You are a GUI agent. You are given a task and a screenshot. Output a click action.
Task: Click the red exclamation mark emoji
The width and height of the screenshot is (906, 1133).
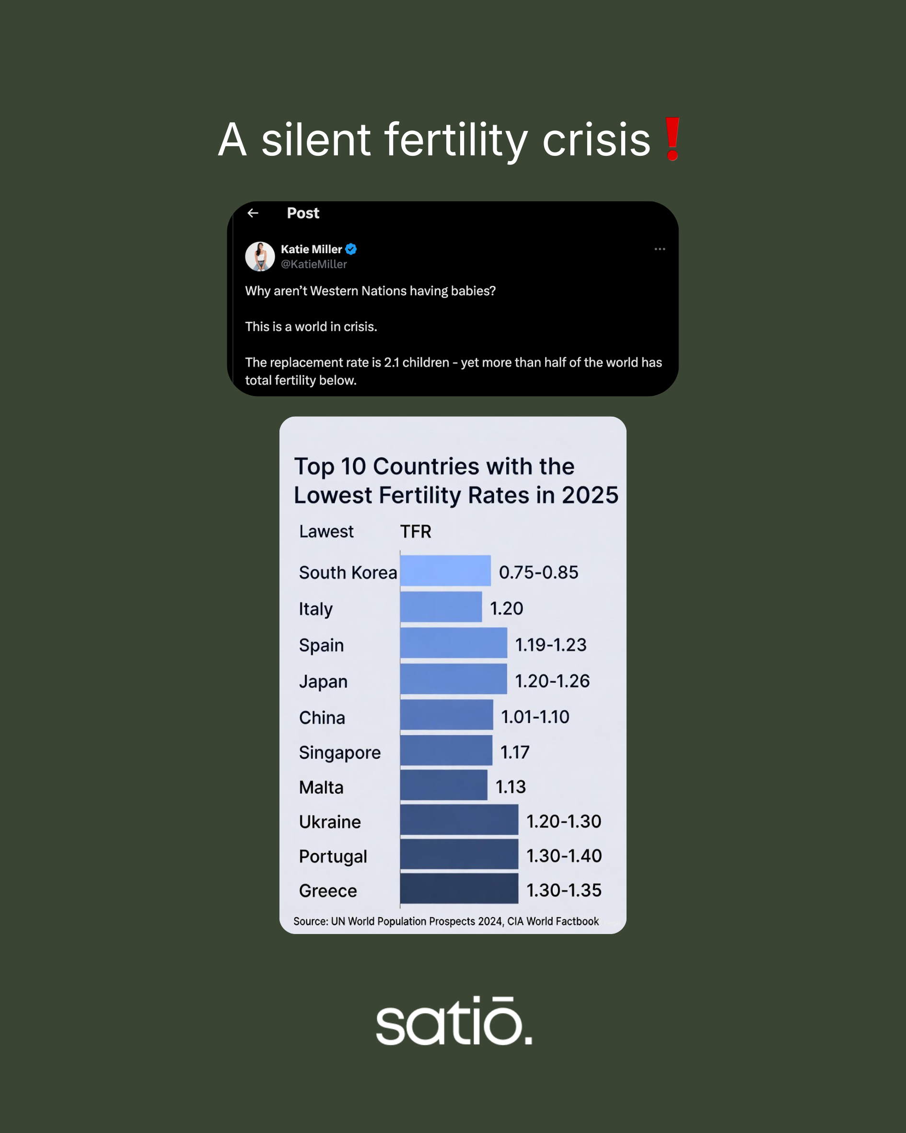(672, 139)
